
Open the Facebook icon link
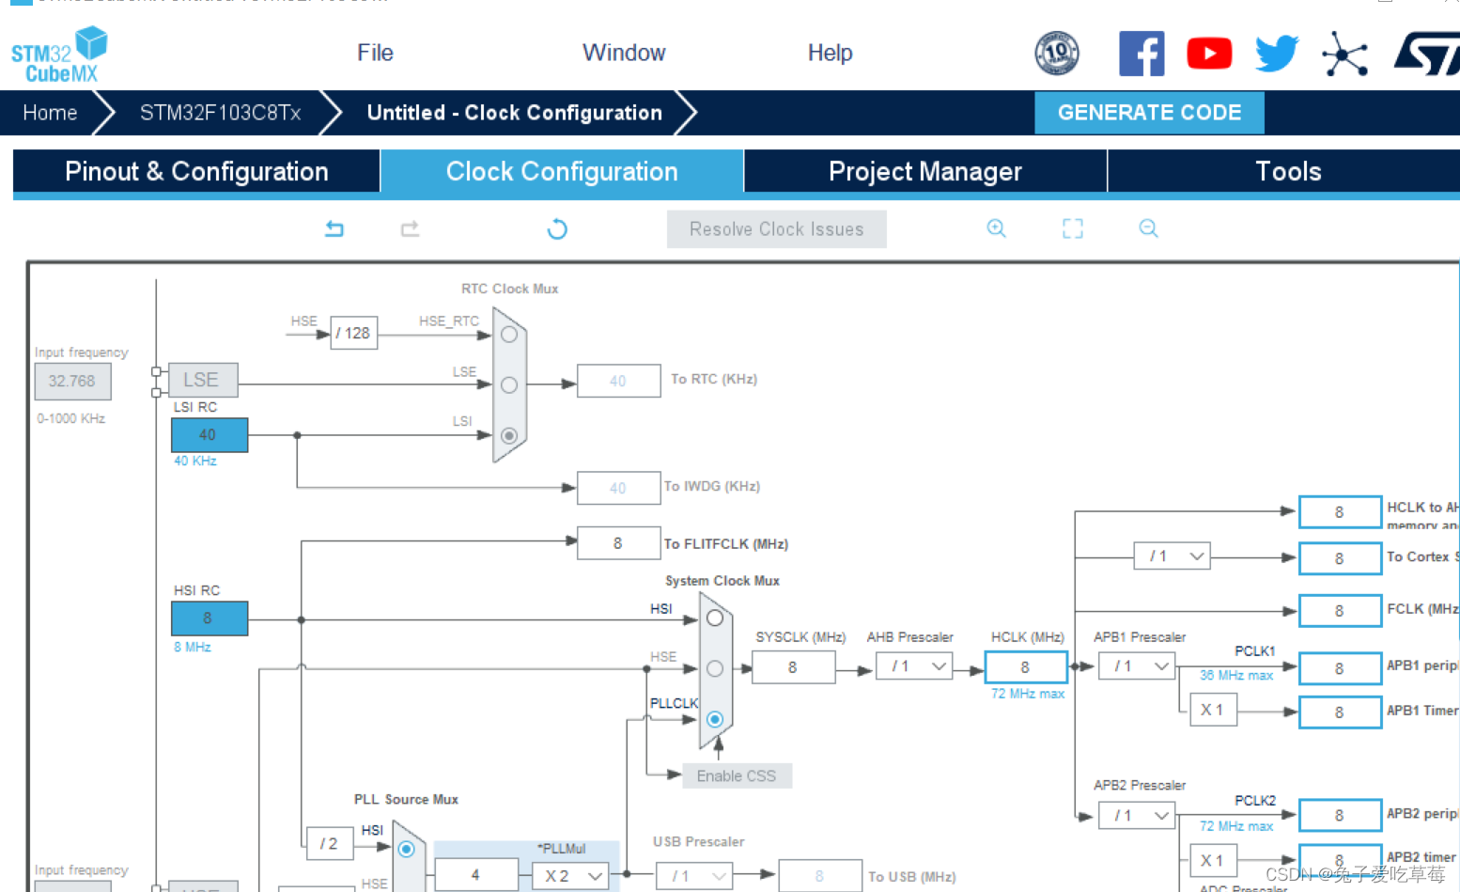1142,54
